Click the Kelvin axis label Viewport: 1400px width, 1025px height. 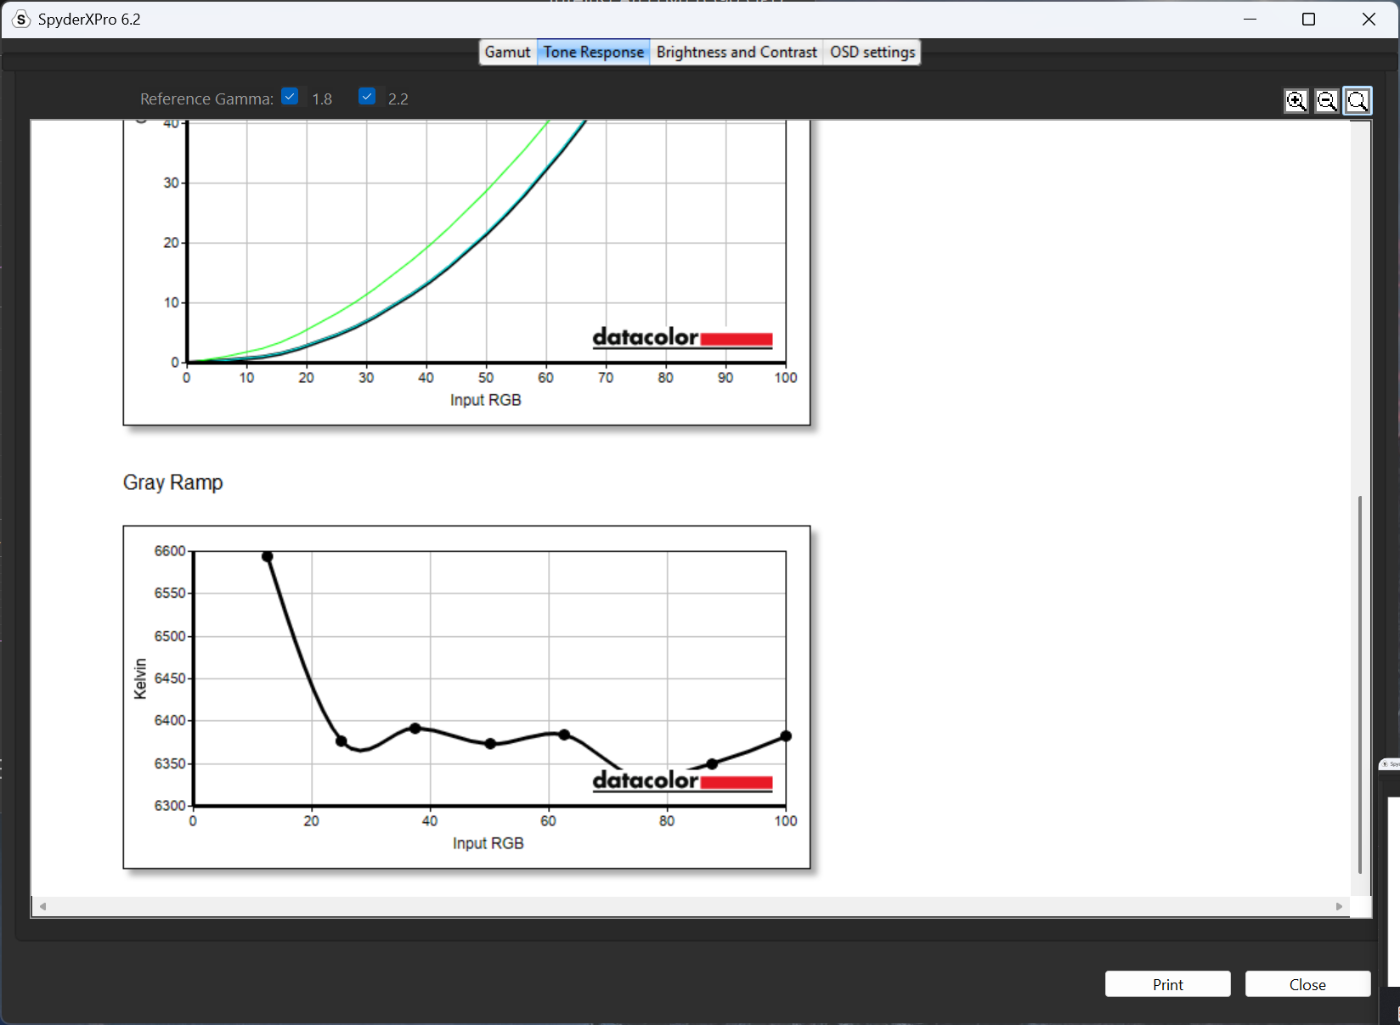140,679
